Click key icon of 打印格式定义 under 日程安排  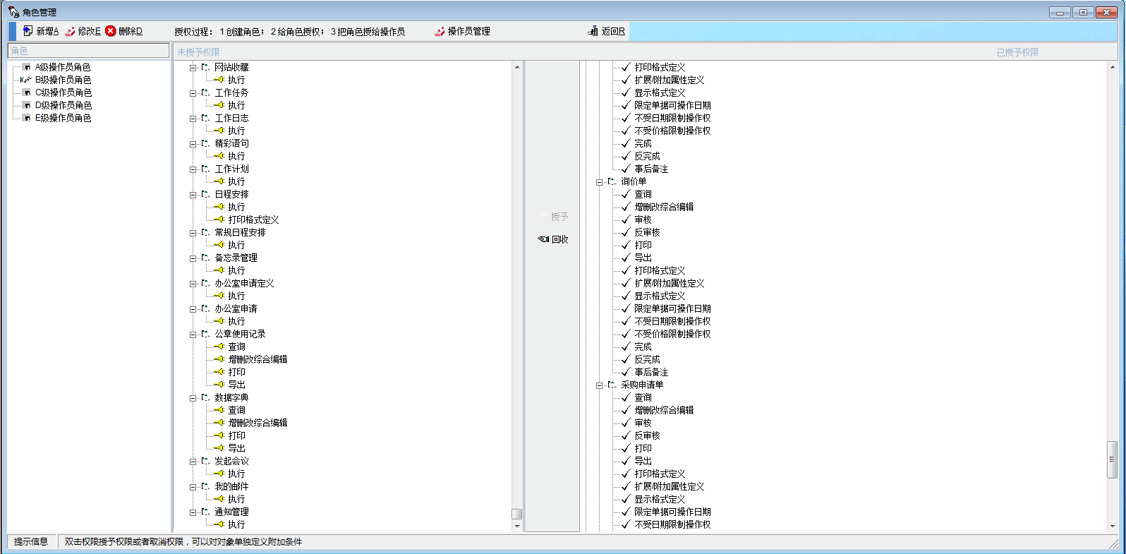click(x=220, y=219)
